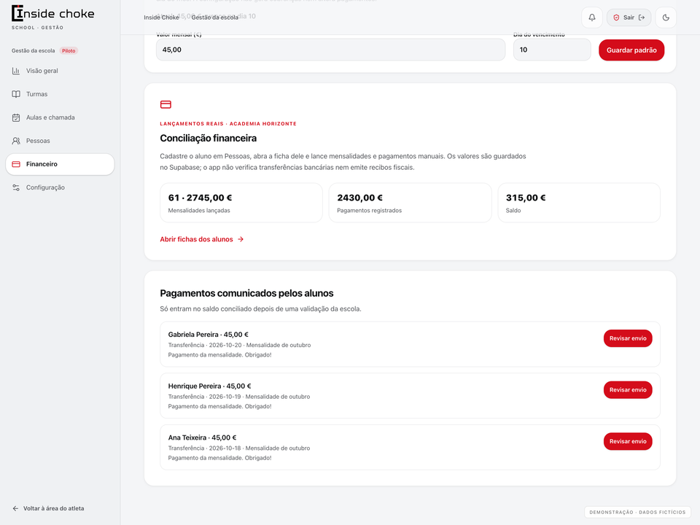The image size is (700, 525).
Task: Click the Guardar padrão button
Action: 631,50
